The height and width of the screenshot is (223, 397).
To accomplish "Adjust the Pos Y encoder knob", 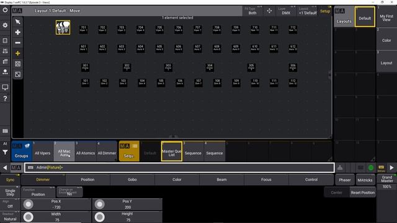I will [99, 204].
